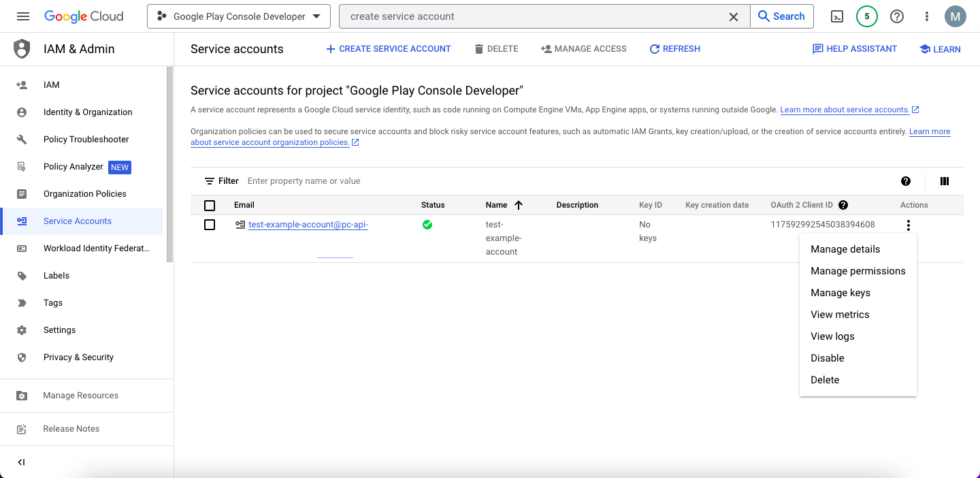Viewport: 980px width, 478px height.
Task: Select the test-example-account row checkbox
Action: click(210, 225)
